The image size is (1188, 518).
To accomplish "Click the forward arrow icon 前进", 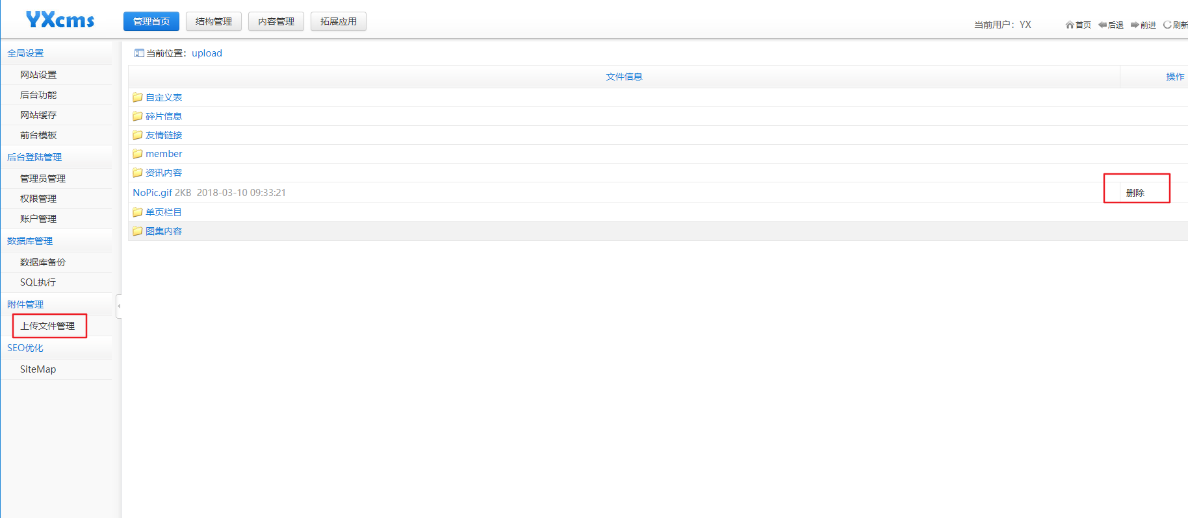I will click(x=1135, y=25).
